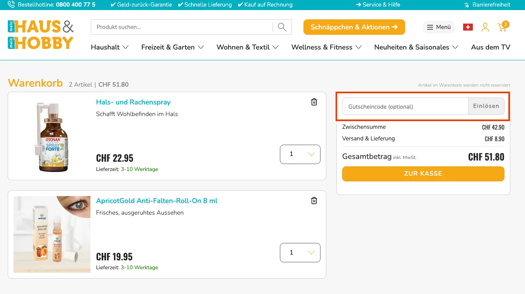Click the Otosan spray product thumbnail
The height and width of the screenshot is (294, 525).
52,136
